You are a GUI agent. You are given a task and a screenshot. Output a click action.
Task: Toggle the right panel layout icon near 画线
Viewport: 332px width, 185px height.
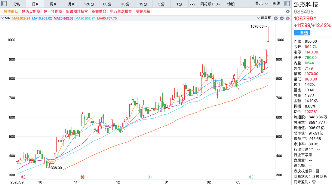(287, 4)
